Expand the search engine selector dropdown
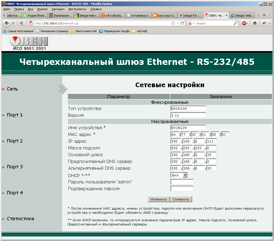The height and width of the screenshot is (241, 274). [x=192, y=23]
